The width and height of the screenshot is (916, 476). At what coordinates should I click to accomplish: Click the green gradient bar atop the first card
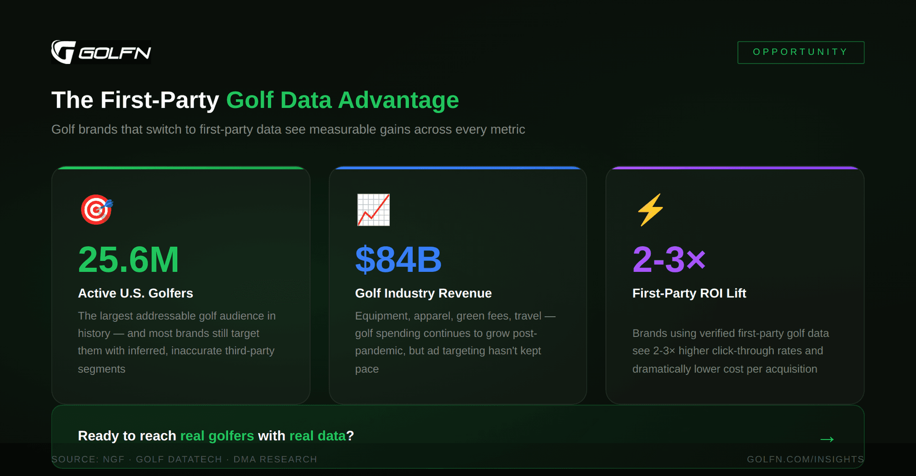point(181,167)
